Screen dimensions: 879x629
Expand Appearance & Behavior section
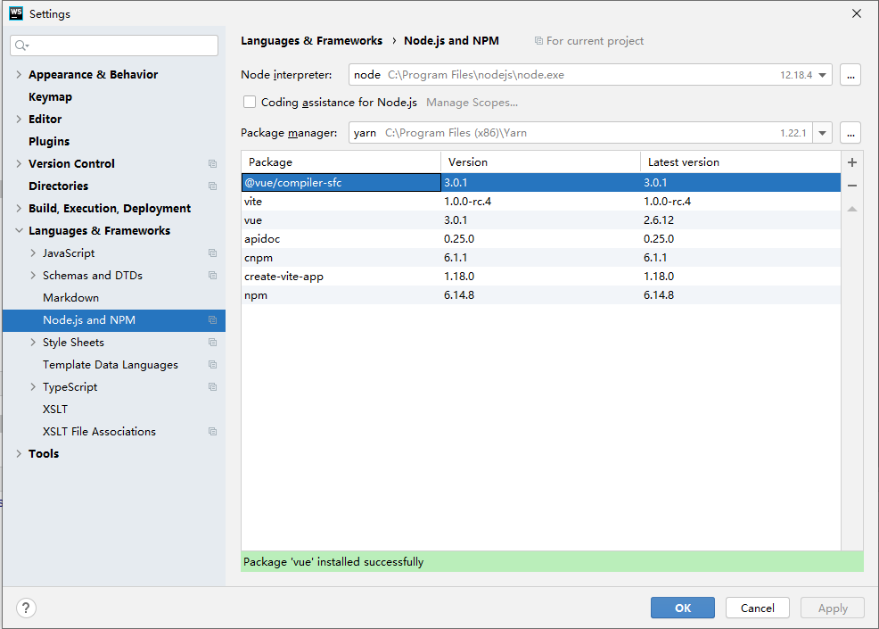point(19,75)
